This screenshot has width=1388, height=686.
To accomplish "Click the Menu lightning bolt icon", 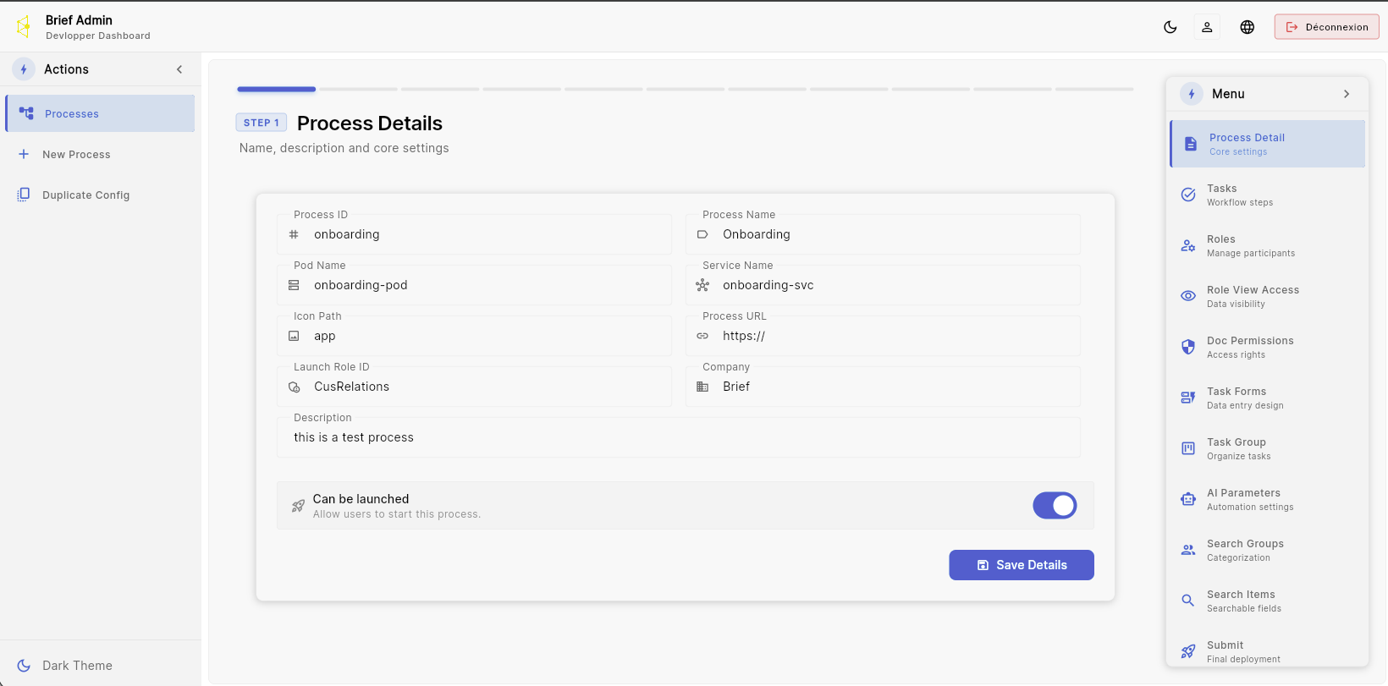I will click(x=1192, y=94).
